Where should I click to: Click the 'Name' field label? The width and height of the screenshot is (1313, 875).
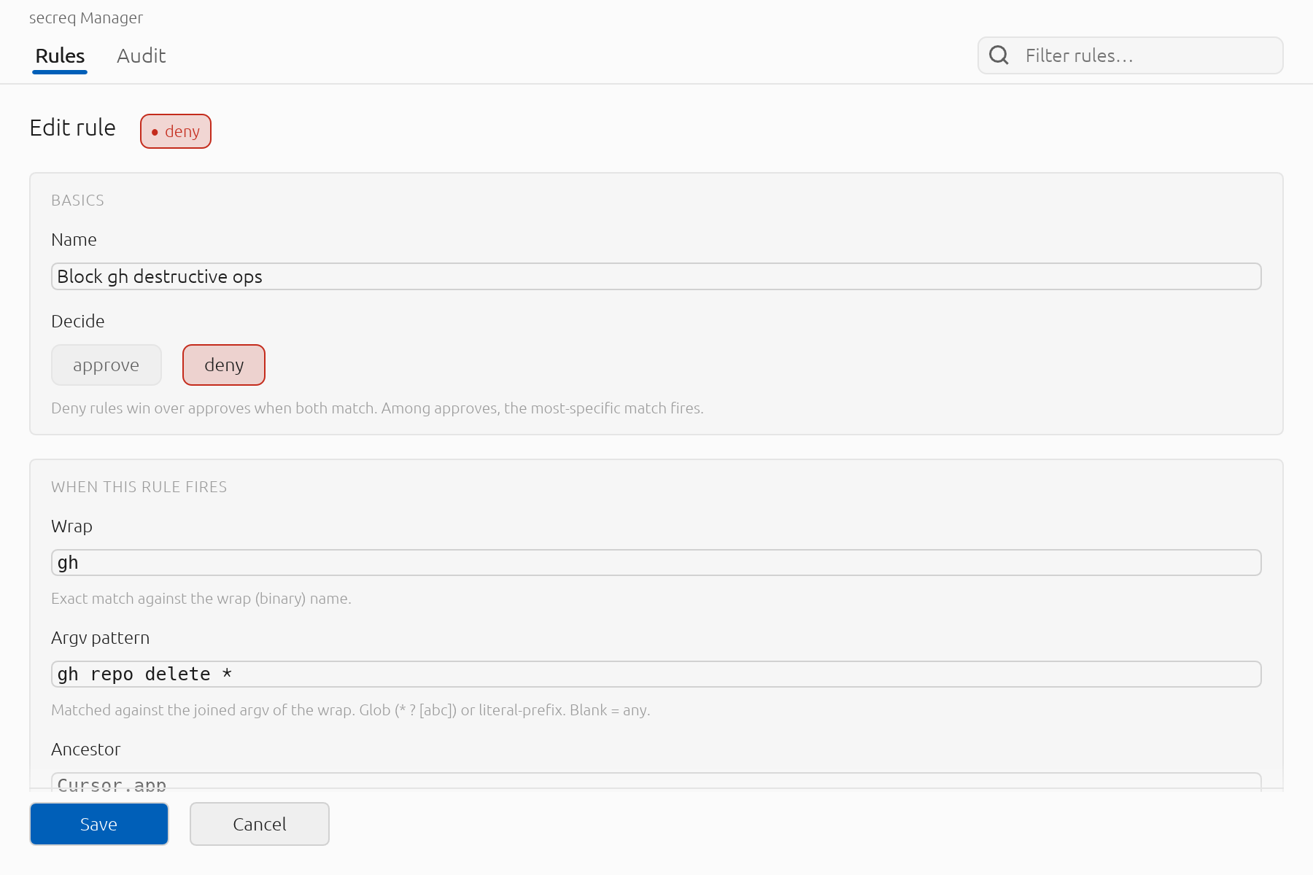74,240
